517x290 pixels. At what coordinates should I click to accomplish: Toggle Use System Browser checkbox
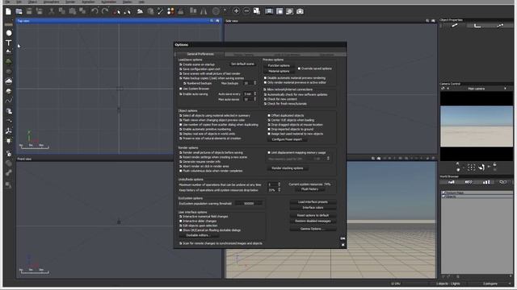(x=181, y=89)
